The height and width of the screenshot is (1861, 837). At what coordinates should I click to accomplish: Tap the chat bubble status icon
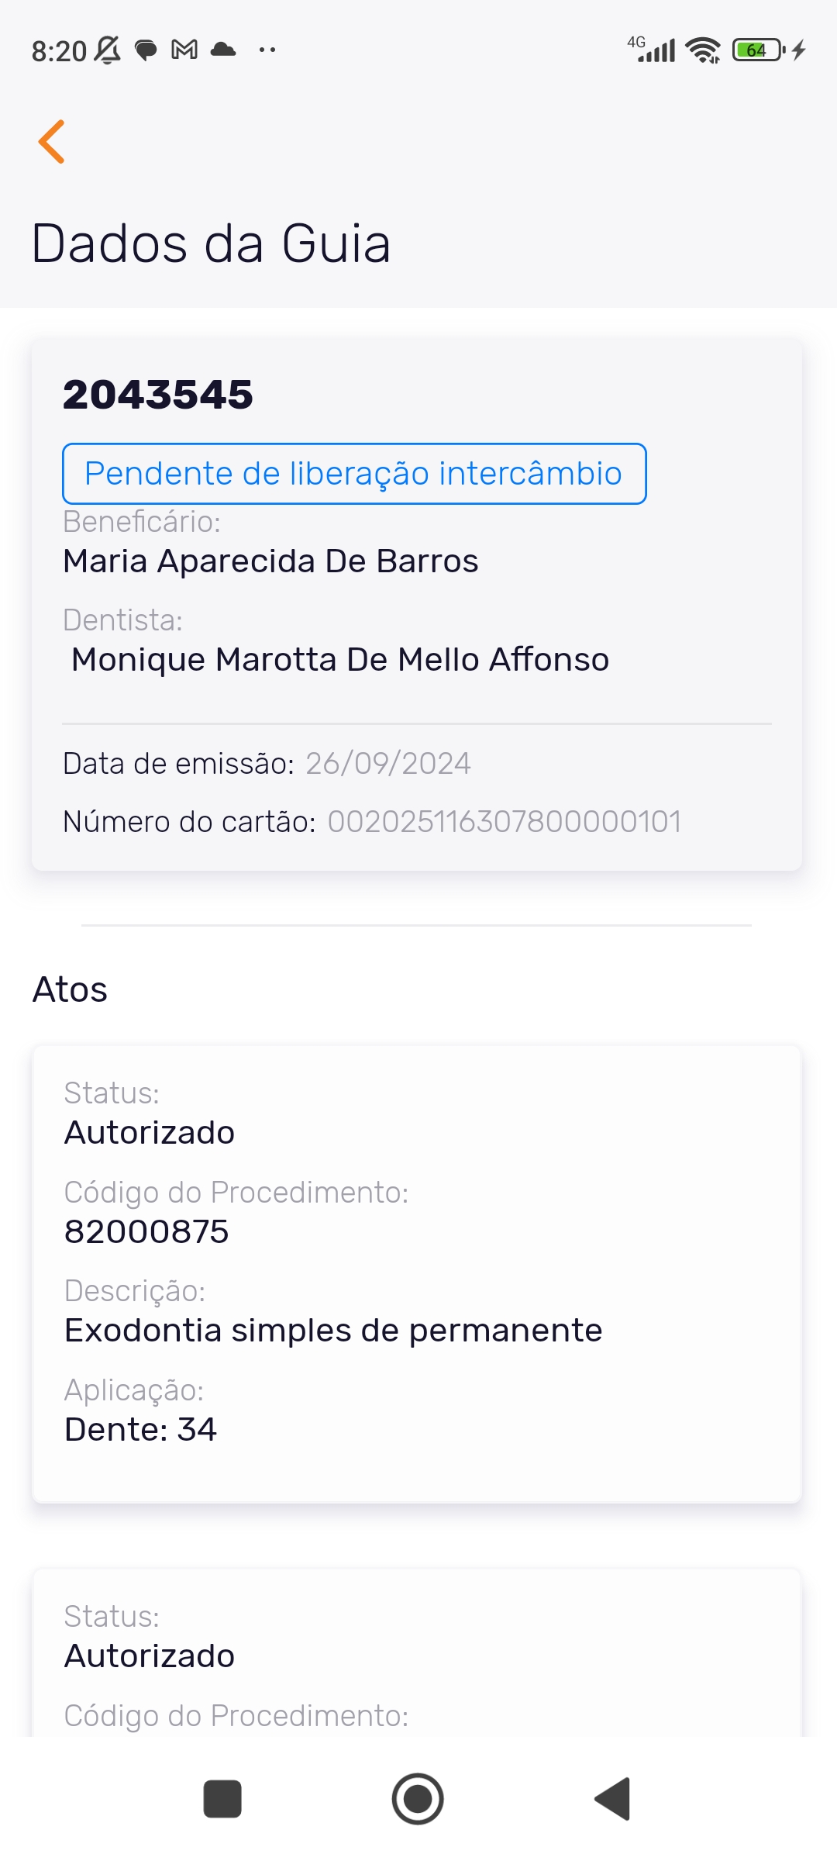click(x=146, y=50)
